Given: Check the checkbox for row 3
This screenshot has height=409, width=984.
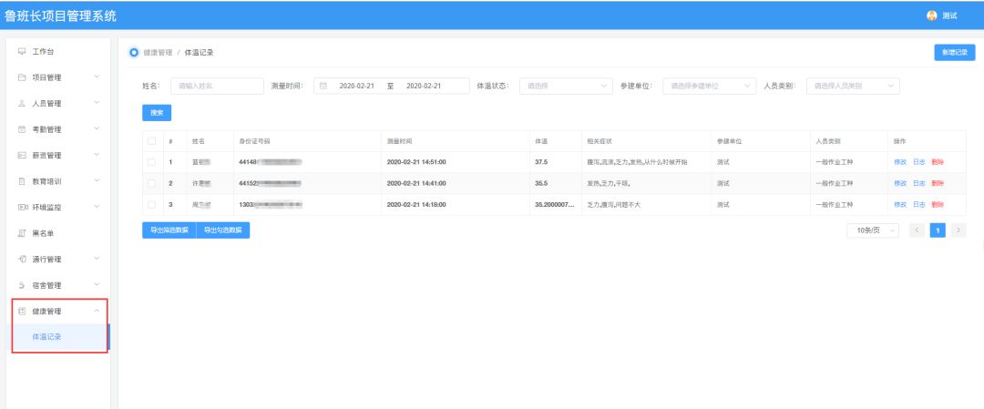Looking at the screenshot, I should point(152,205).
